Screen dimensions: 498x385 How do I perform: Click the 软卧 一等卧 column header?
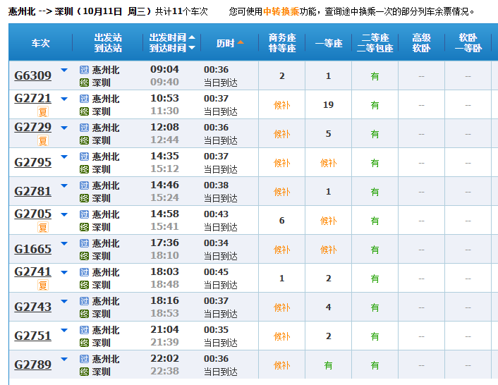468,43
